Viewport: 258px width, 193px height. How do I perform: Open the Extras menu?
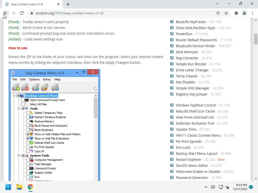pos(47,79)
